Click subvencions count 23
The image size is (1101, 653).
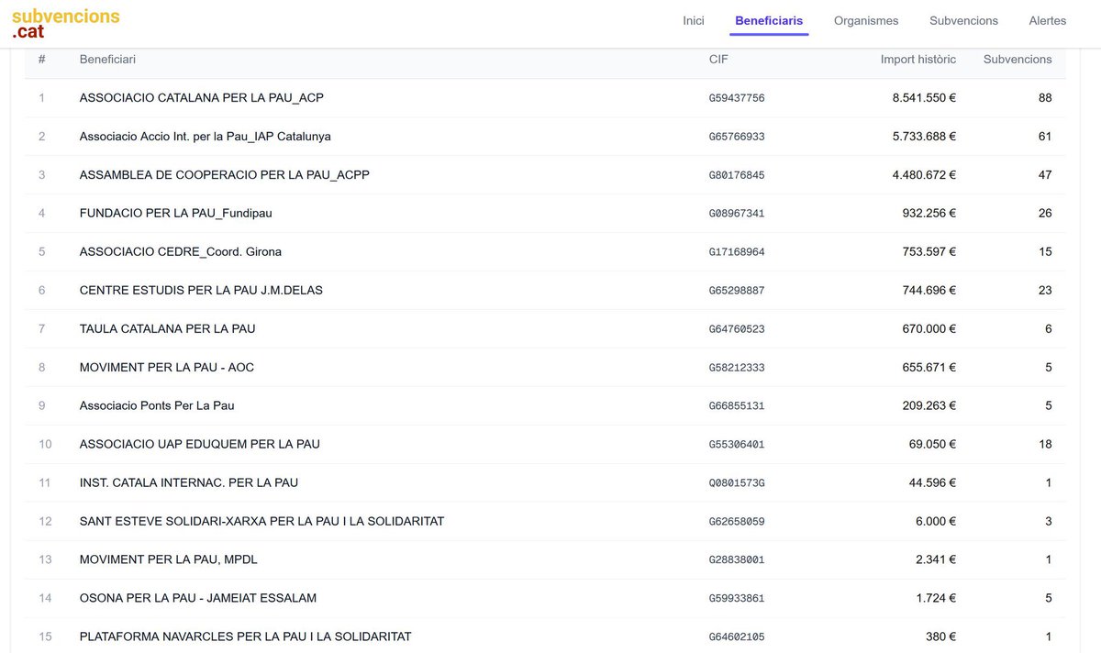[x=1045, y=290]
